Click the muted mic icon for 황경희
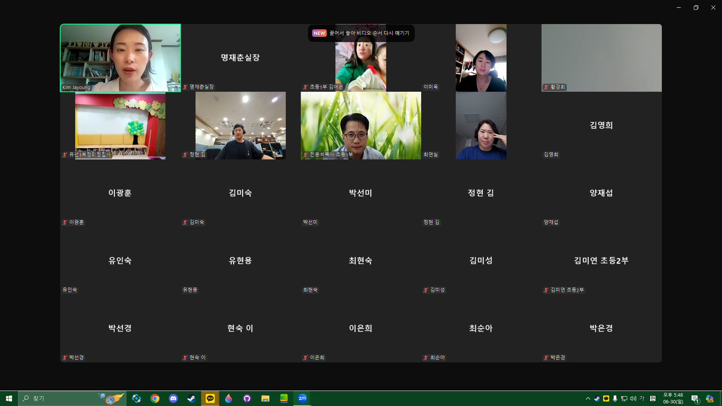Screen dimensions: 722x406 pos(546,87)
